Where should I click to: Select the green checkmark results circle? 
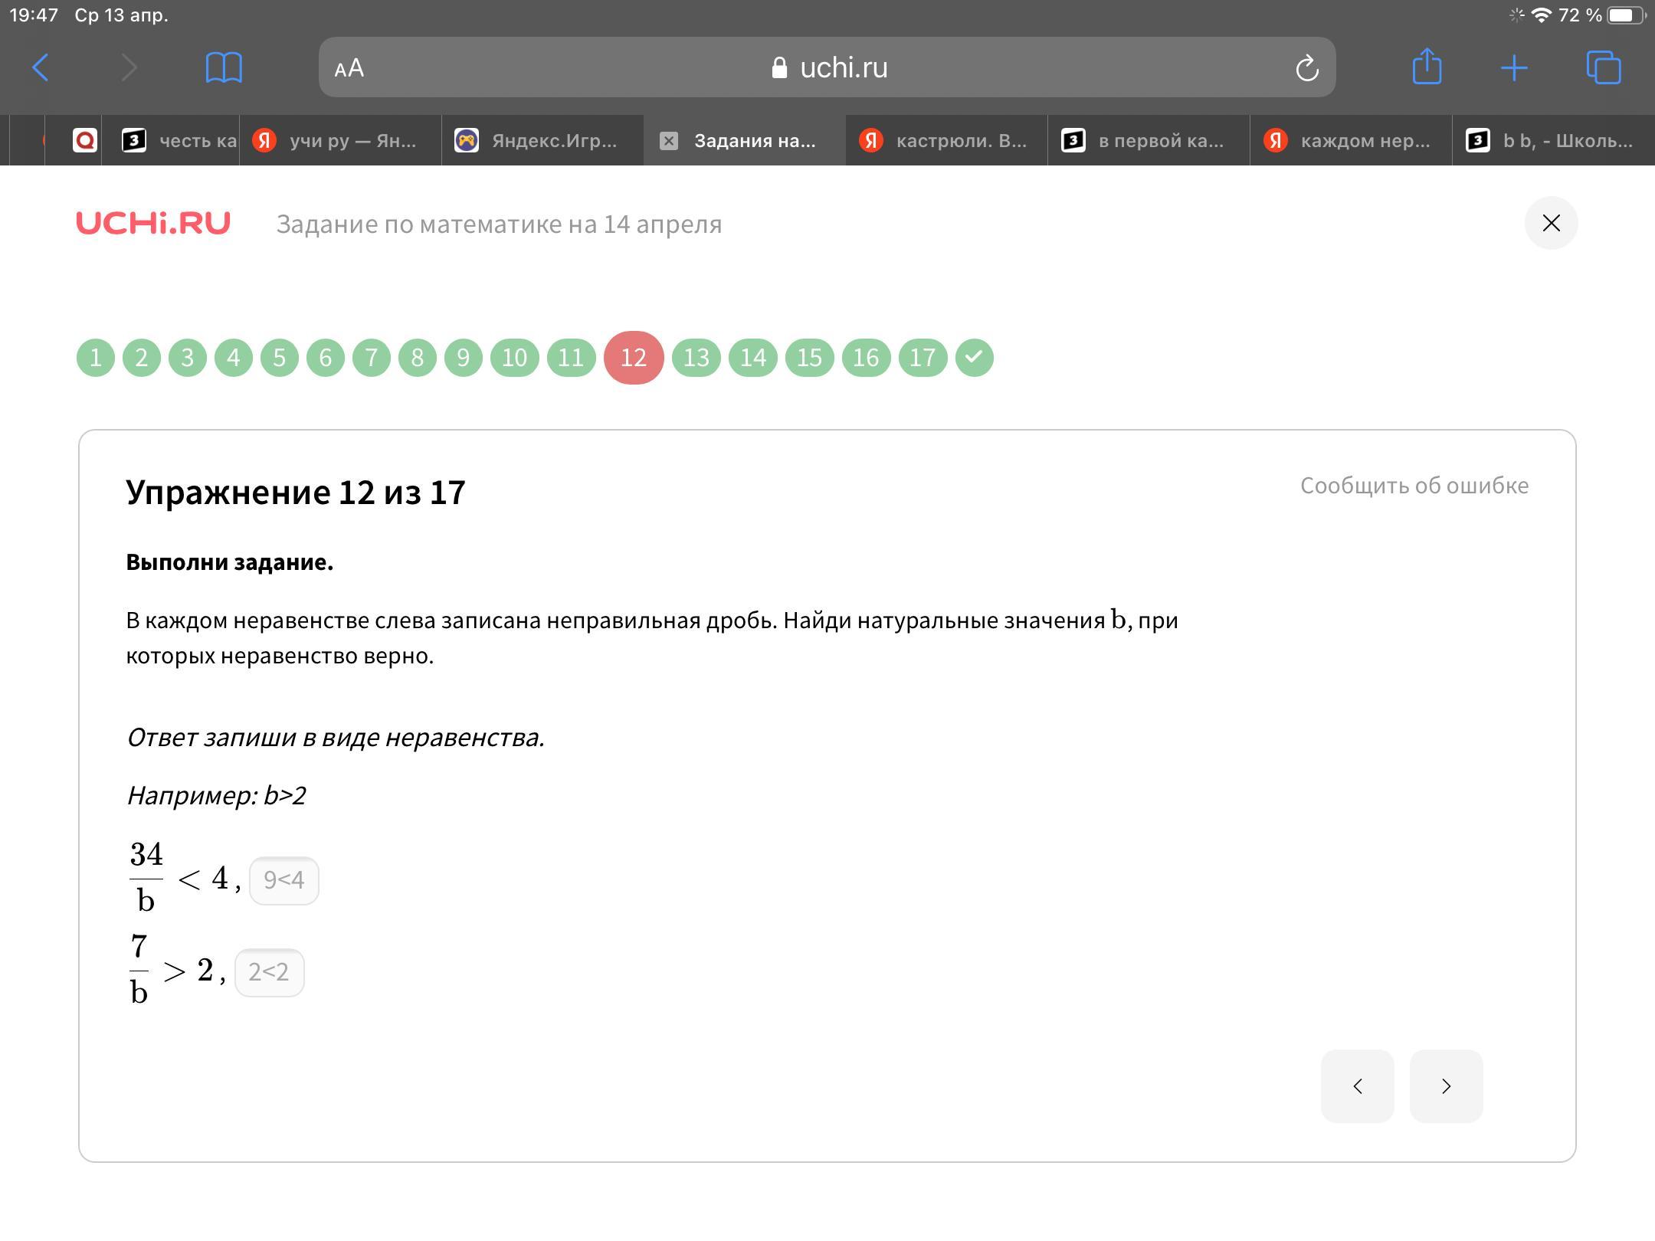(x=974, y=358)
